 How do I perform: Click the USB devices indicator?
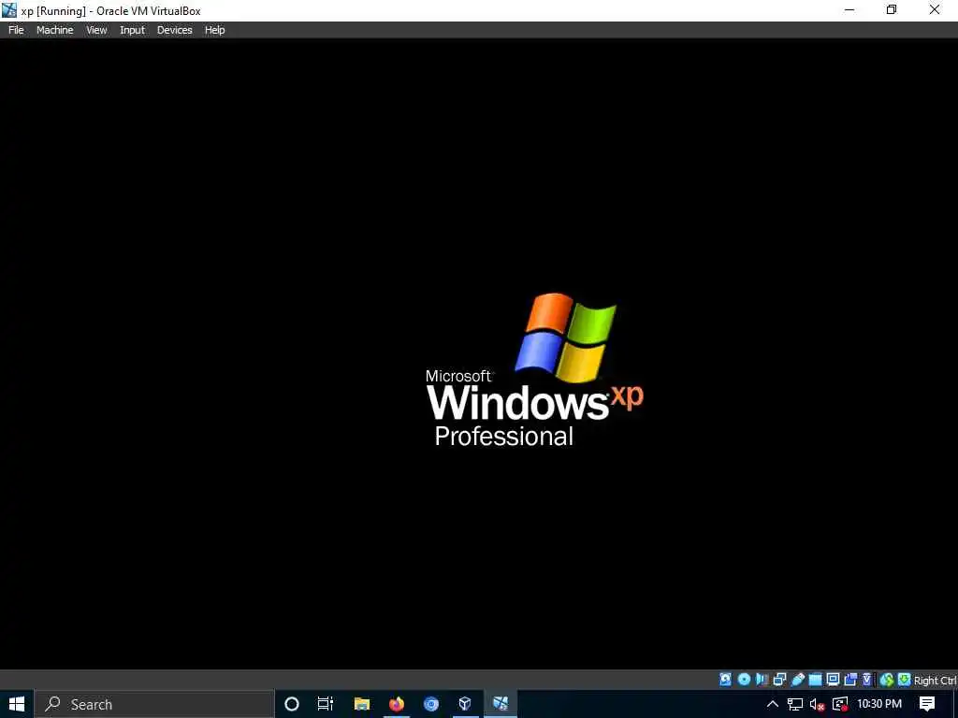(797, 679)
